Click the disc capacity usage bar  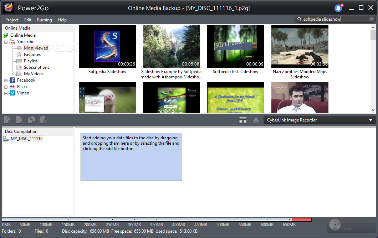point(157,219)
